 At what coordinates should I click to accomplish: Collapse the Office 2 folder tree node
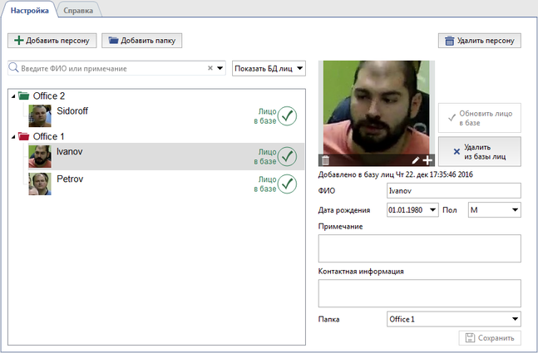pyautogui.click(x=12, y=96)
